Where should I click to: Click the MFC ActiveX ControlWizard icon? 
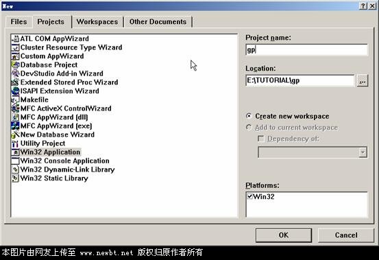15,108
